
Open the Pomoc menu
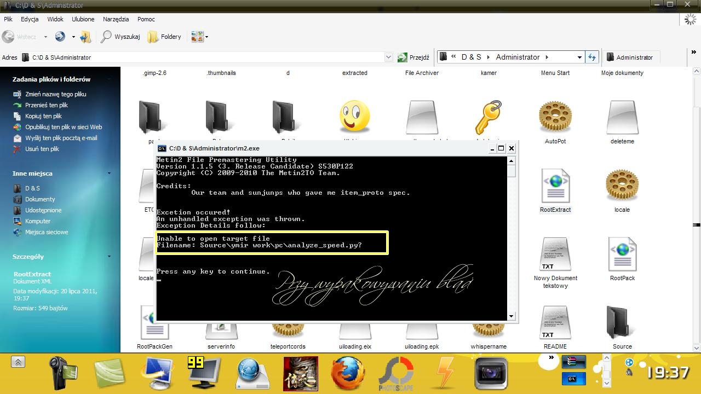(x=146, y=19)
